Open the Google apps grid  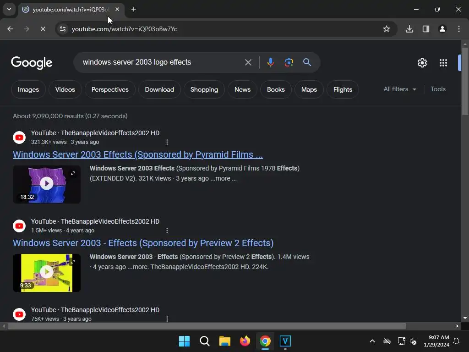pyautogui.click(x=443, y=63)
